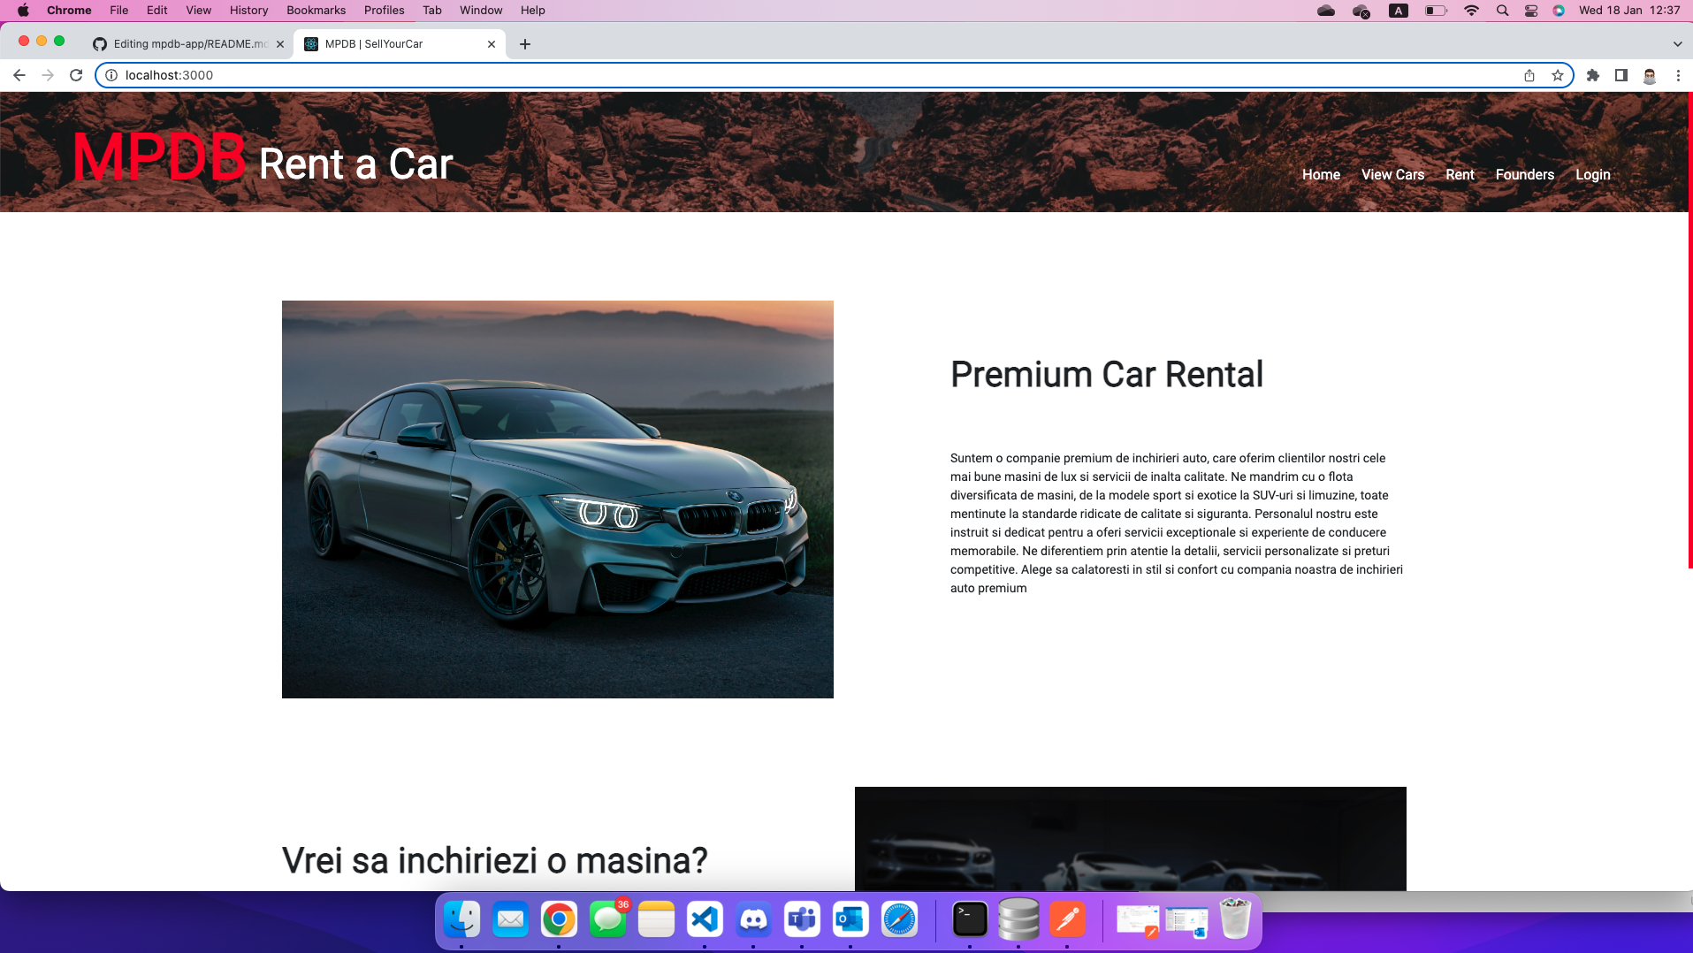
Task: Open Discord from the dock
Action: click(x=753, y=920)
